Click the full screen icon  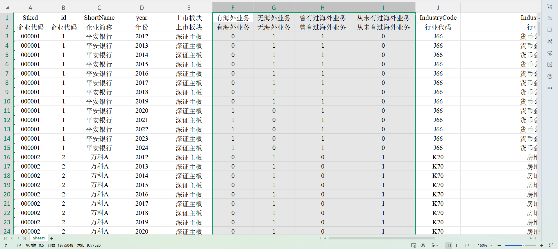pos(551,246)
